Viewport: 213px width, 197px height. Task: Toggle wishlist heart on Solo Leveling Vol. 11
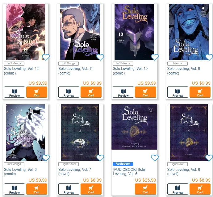100,57
